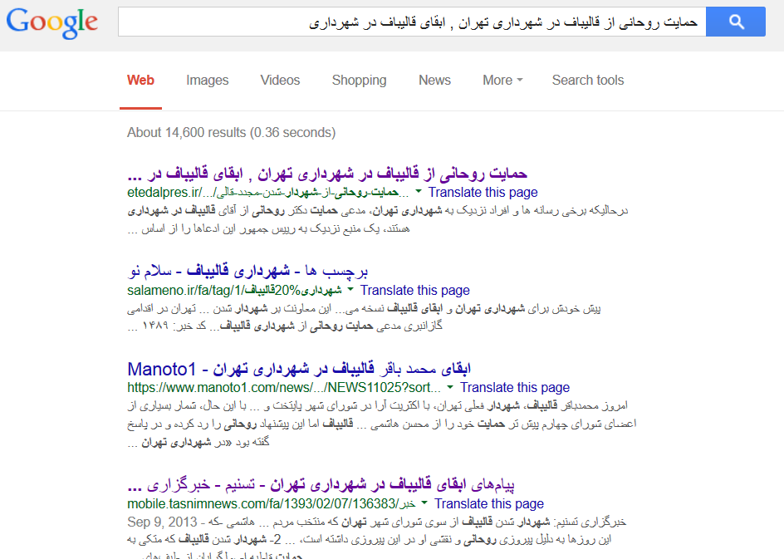The height and width of the screenshot is (559, 784).
Task: Open the Manoto1 result title
Action: click(299, 369)
